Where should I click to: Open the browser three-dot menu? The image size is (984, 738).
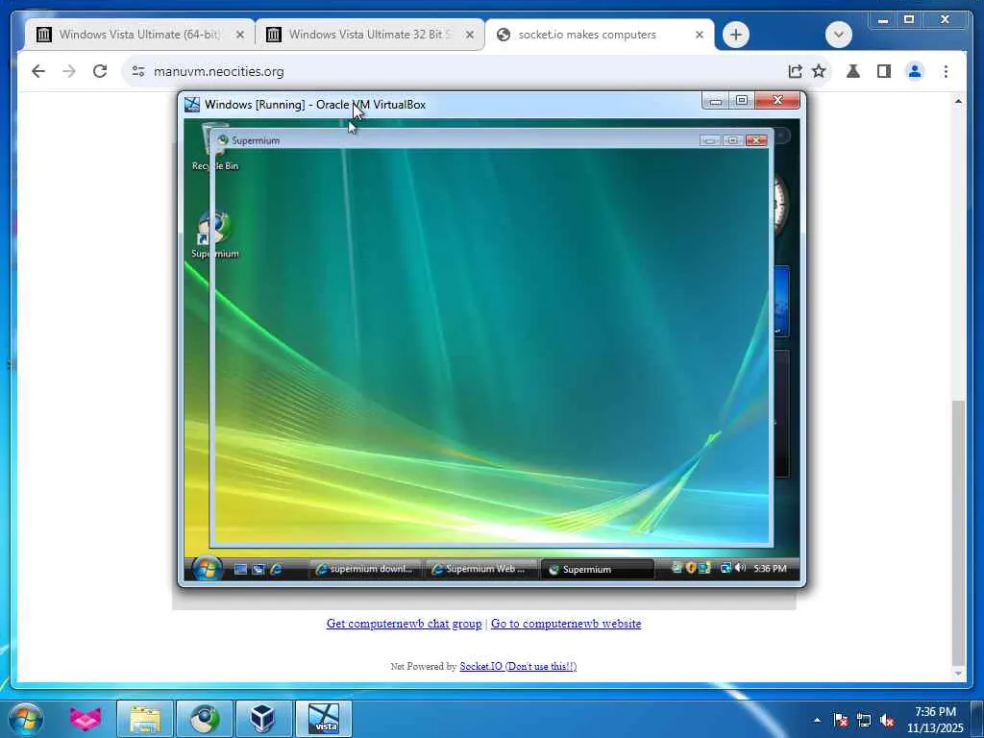[946, 71]
